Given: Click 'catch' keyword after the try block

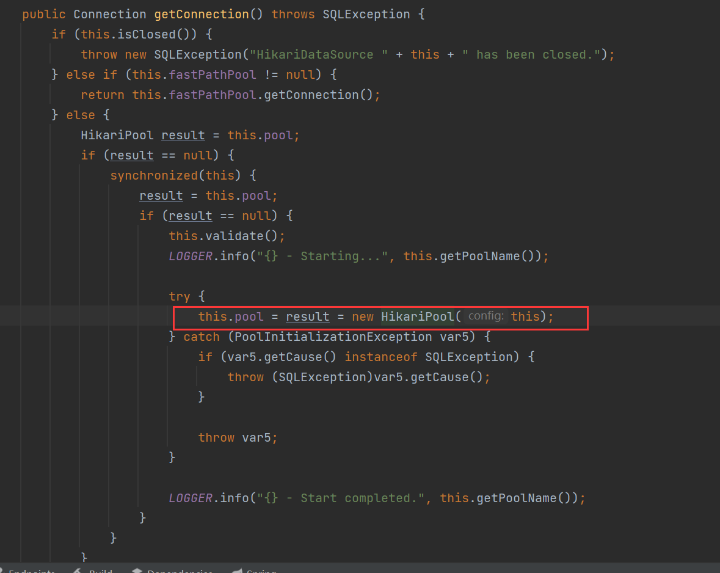Looking at the screenshot, I should (202, 337).
